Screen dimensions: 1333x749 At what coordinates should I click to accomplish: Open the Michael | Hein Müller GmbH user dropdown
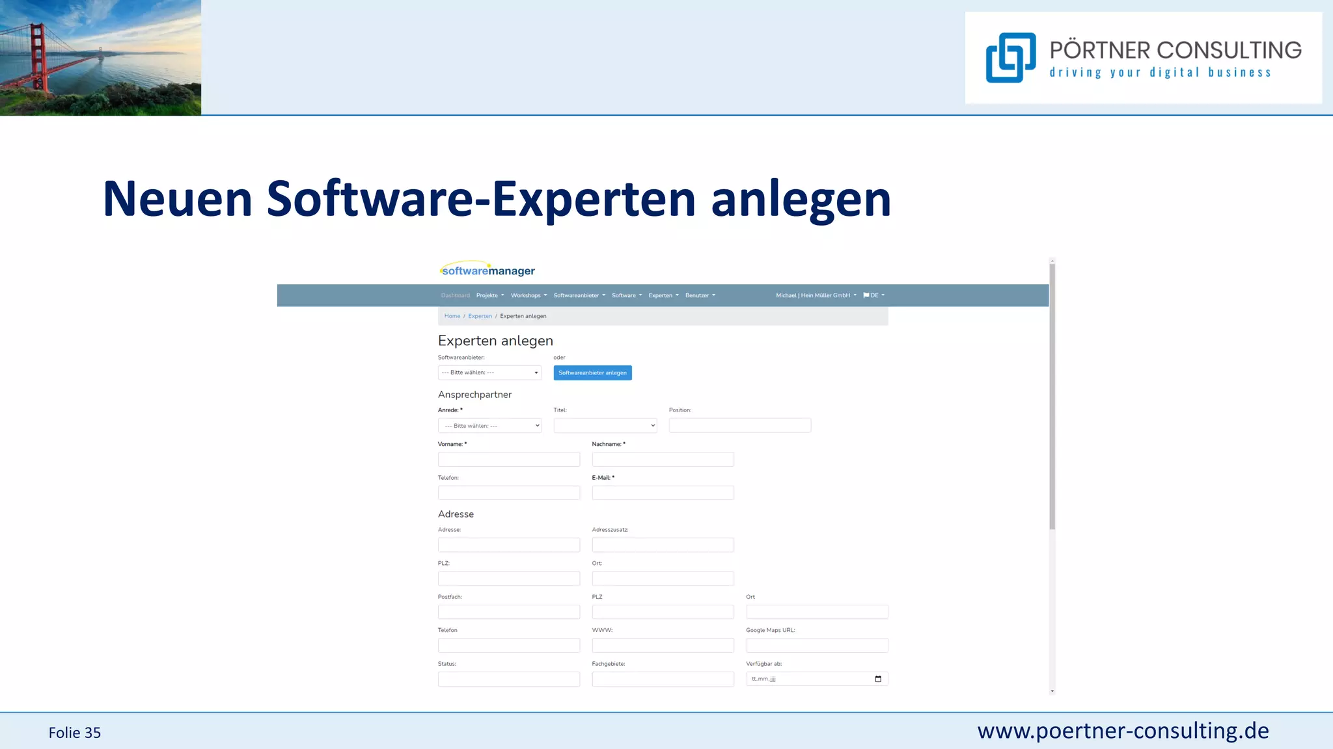point(816,295)
